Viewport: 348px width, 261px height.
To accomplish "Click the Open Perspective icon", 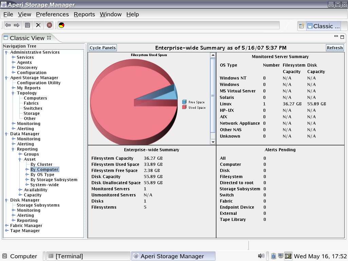I will coord(301,26).
